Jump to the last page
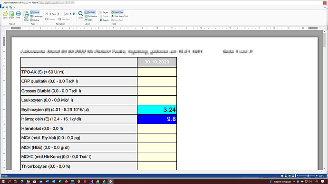Image resolution: width=328 pixels, height=184 pixels. pyautogui.click(x=74, y=14)
